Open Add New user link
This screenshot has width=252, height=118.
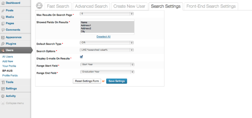8,61
